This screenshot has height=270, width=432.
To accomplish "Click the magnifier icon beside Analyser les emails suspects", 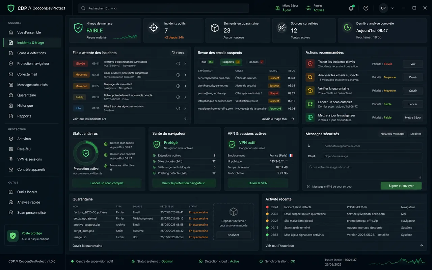I will coord(310,77).
